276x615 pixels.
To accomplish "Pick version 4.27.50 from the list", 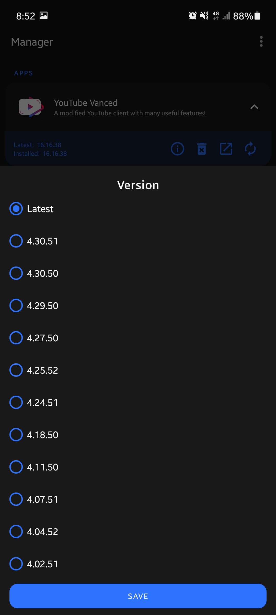I will 16,338.
